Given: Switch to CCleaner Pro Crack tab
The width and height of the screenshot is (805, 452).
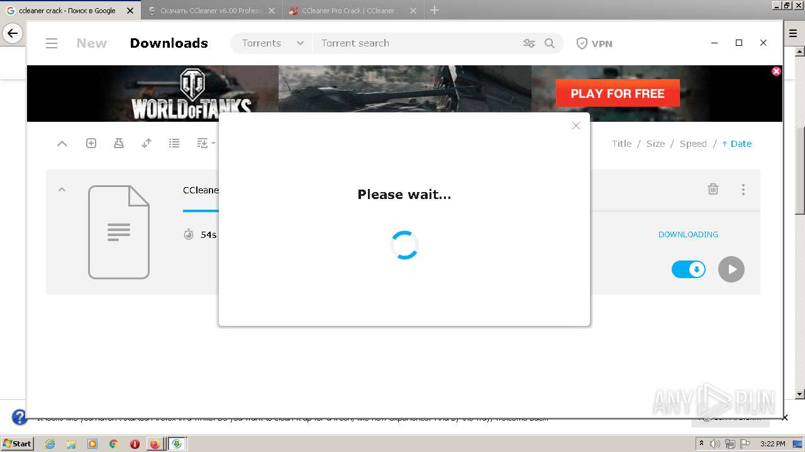Looking at the screenshot, I should click(x=353, y=11).
